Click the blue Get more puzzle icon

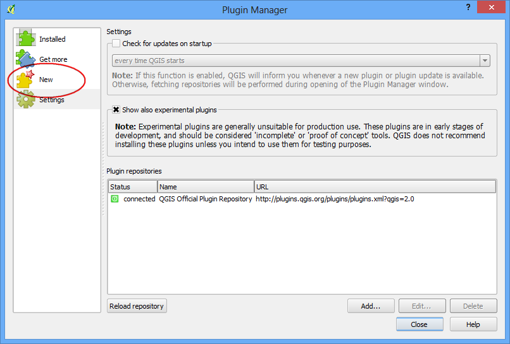[25, 59]
